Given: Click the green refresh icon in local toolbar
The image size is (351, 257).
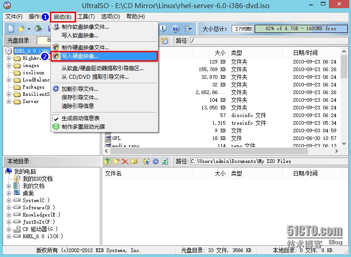Looking at the screenshot, I should click(165, 161).
